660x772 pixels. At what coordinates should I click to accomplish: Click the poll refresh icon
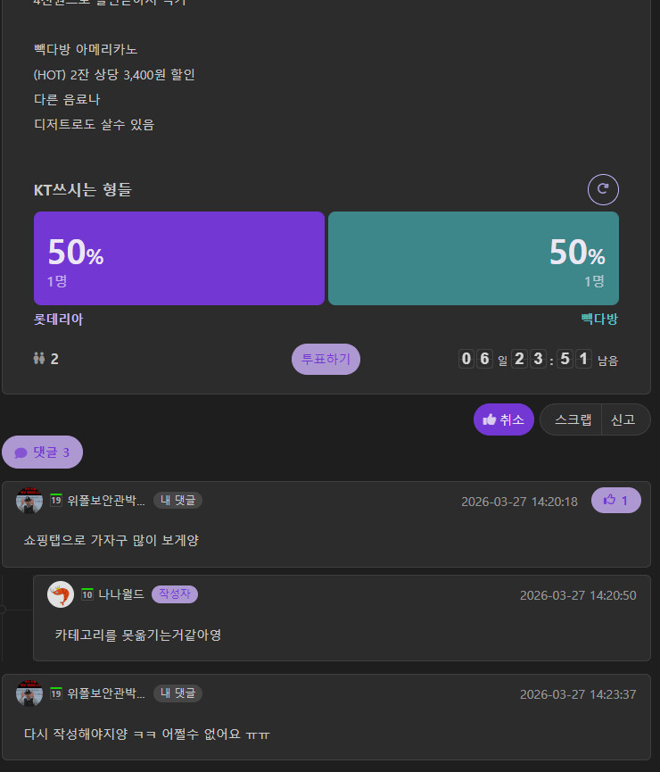point(603,189)
